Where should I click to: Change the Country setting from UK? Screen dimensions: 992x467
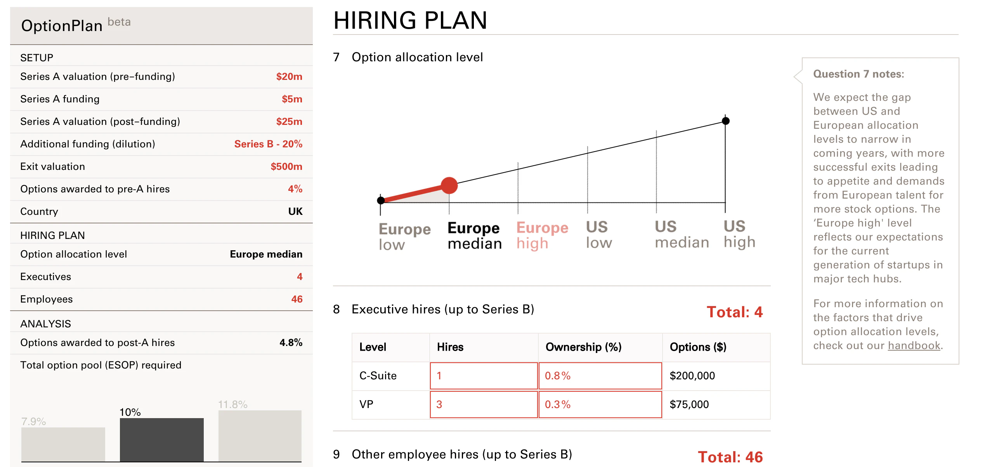coord(294,211)
